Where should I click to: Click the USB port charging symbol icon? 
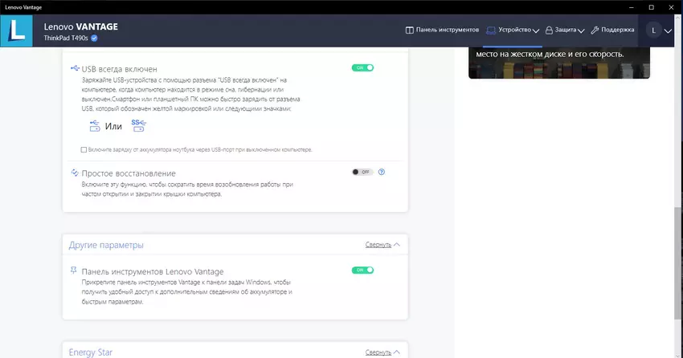coord(94,126)
